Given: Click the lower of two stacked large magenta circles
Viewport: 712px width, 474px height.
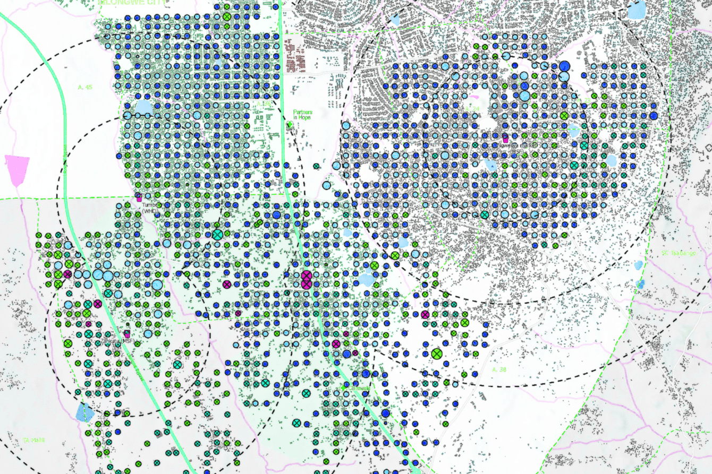Looking at the screenshot, I should pyautogui.click(x=306, y=285).
